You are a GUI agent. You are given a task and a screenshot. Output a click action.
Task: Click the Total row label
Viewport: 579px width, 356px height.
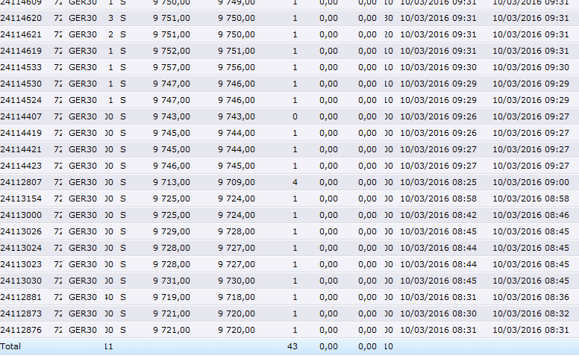coord(10,346)
